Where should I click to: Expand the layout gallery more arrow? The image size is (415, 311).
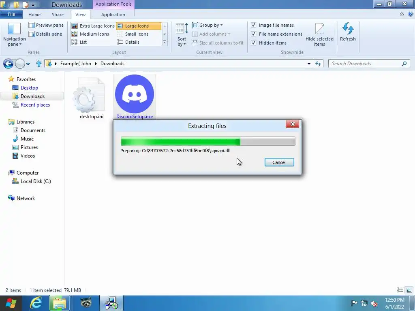(x=165, y=42)
